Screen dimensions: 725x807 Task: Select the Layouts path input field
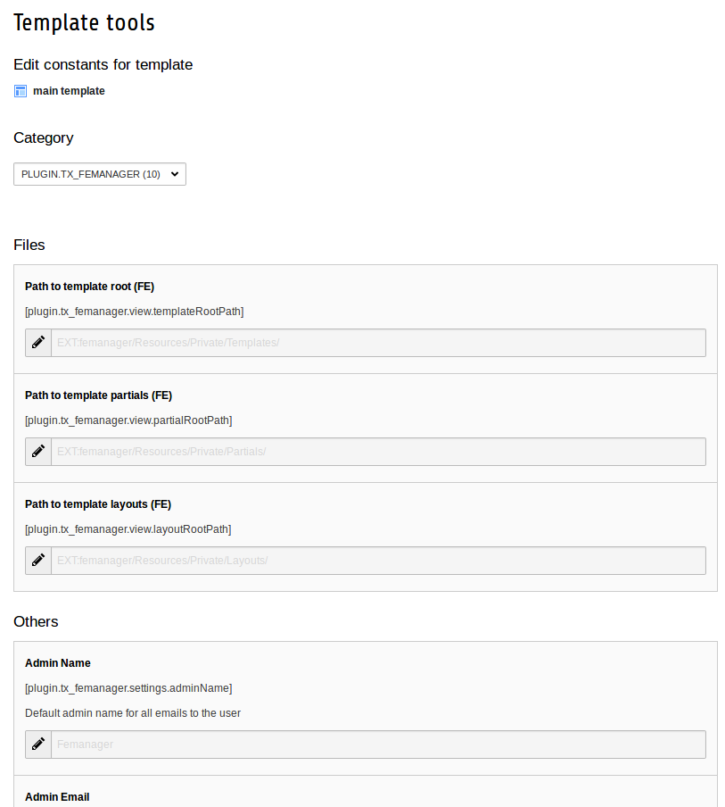[378, 561]
